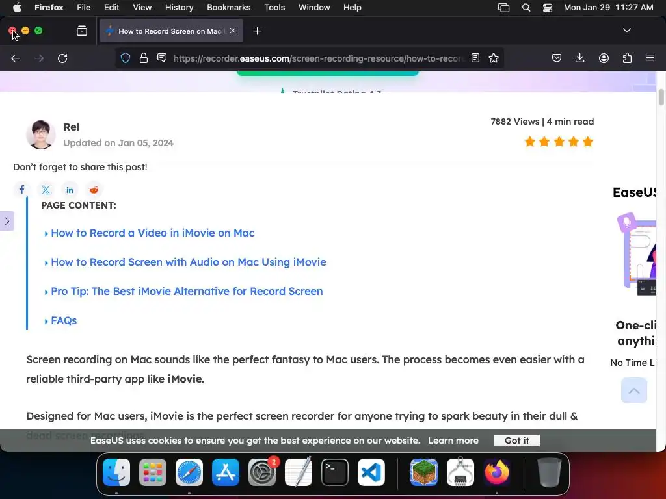Jump to 'How to Record Screen with Audio' section

click(x=189, y=262)
